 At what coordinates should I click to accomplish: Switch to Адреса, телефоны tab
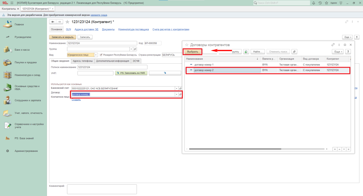tap(82, 61)
